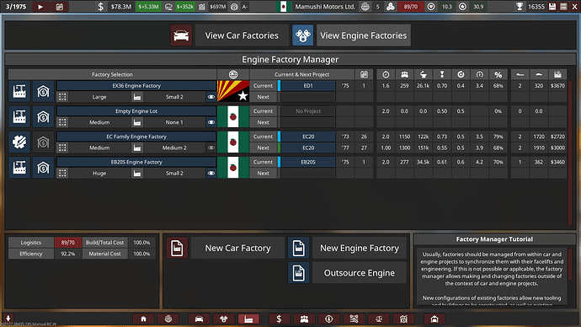Open the home tab in bottom navigation

143,319
